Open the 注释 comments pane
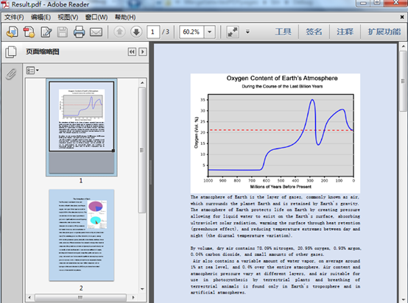The height and width of the screenshot is (303, 408). point(345,32)
